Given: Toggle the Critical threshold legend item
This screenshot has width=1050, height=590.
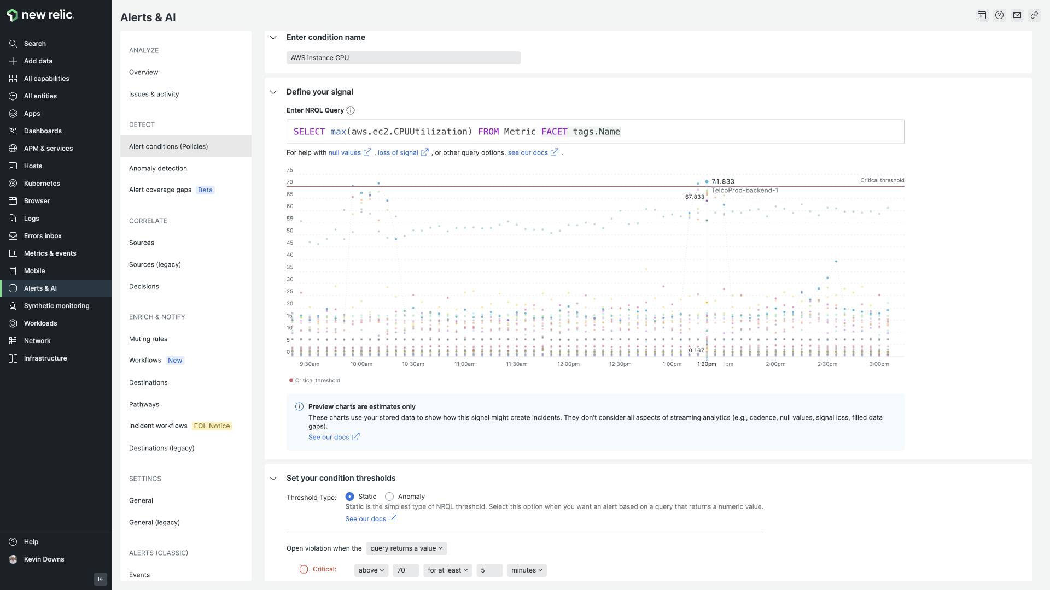Looking at the screenshot, I should [314, 380].
